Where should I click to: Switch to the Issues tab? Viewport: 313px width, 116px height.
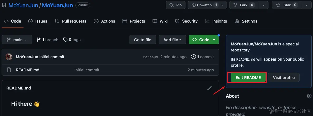[x=38, y=21]
